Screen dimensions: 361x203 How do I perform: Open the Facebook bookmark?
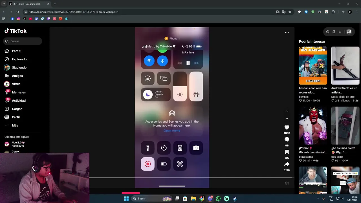12,19
